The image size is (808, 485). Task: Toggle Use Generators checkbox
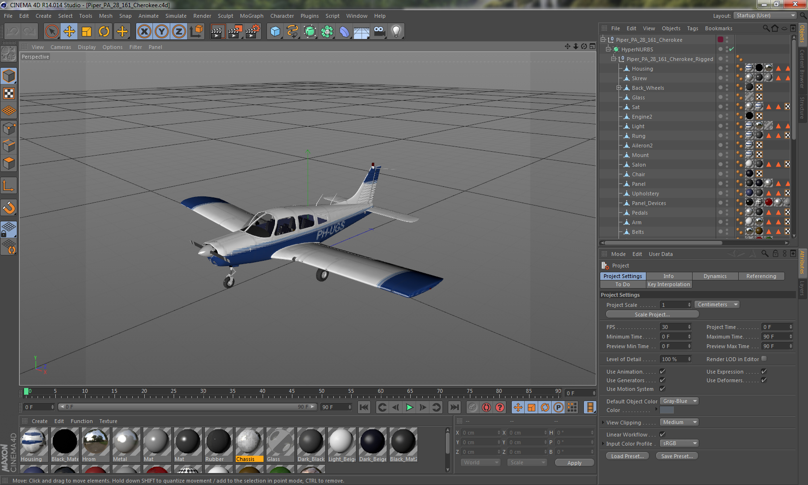coord(662,380)
